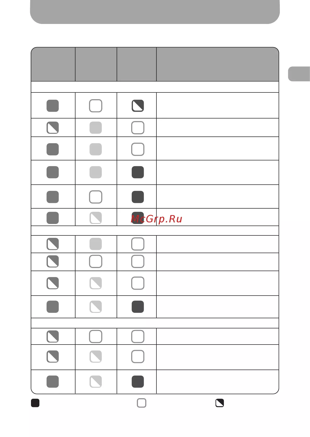The width and height of the screenshot is (310, 437).
Task: Click the gray side tab on right page edge
Action: pyautogui.click(x=299, y=74)
